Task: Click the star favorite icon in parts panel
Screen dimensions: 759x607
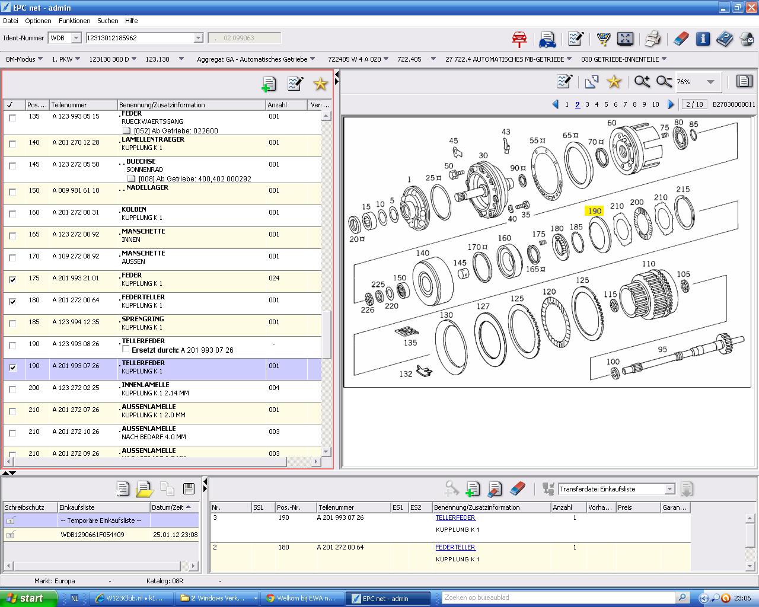Action: (x=320, y=84)
